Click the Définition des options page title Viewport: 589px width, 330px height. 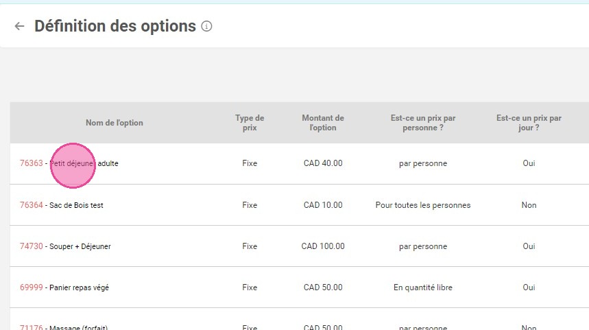(115, 26)
